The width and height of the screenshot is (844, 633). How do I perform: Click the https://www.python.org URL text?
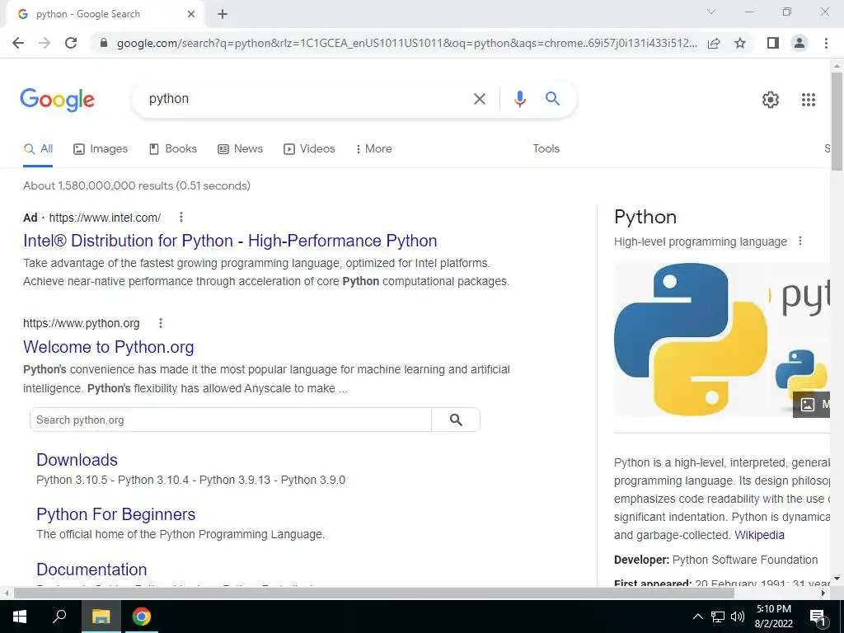(82, 323)
